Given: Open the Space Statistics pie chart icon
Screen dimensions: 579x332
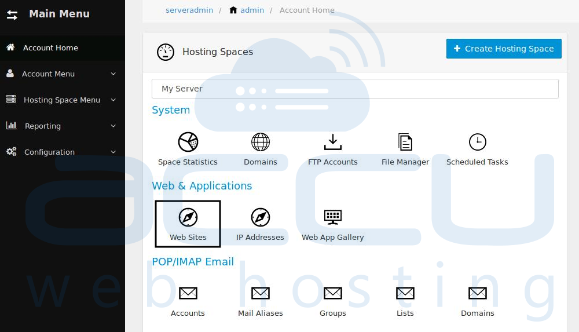Looking at the screenshot, I should [188, 142].
